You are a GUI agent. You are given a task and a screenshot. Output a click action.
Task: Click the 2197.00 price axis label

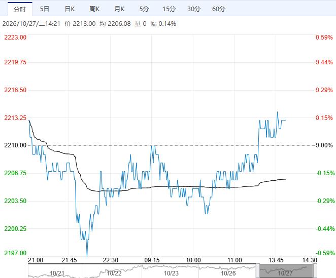[x=15, y=253]
